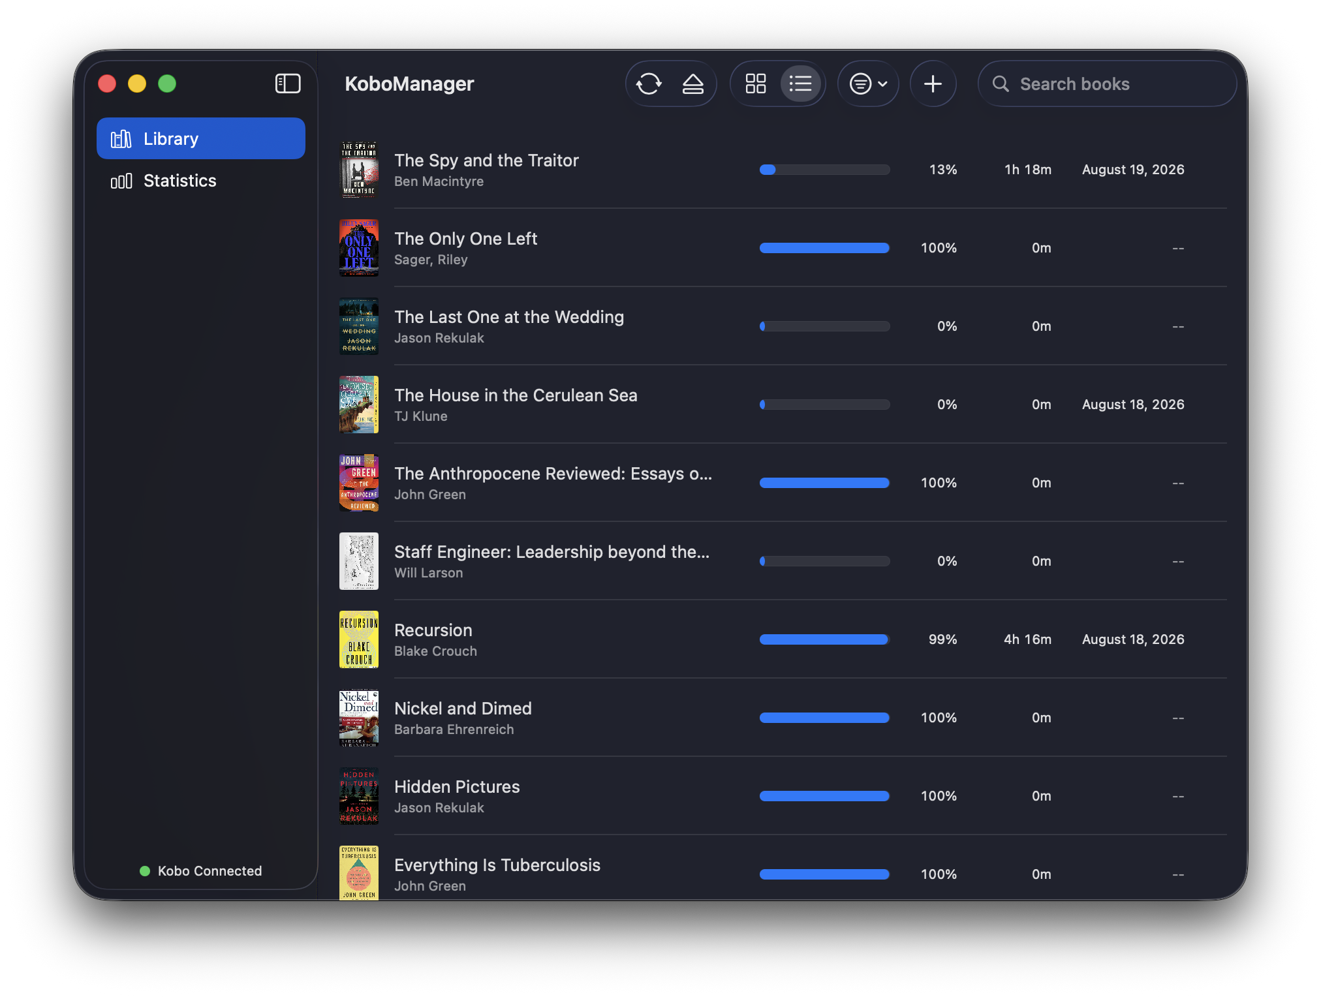Image resolution: width=1321 pixels, height=997 pixels.
Task: Click Recursion's August 18, 2026 date
Action: pyautogui.click(x=1133, y=639)
